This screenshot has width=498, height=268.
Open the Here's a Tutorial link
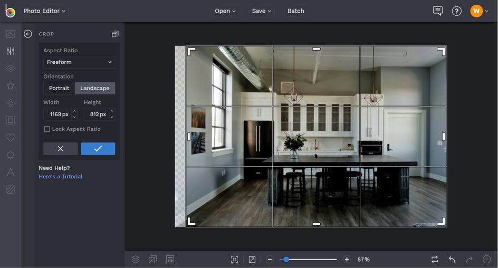(61, 177)
